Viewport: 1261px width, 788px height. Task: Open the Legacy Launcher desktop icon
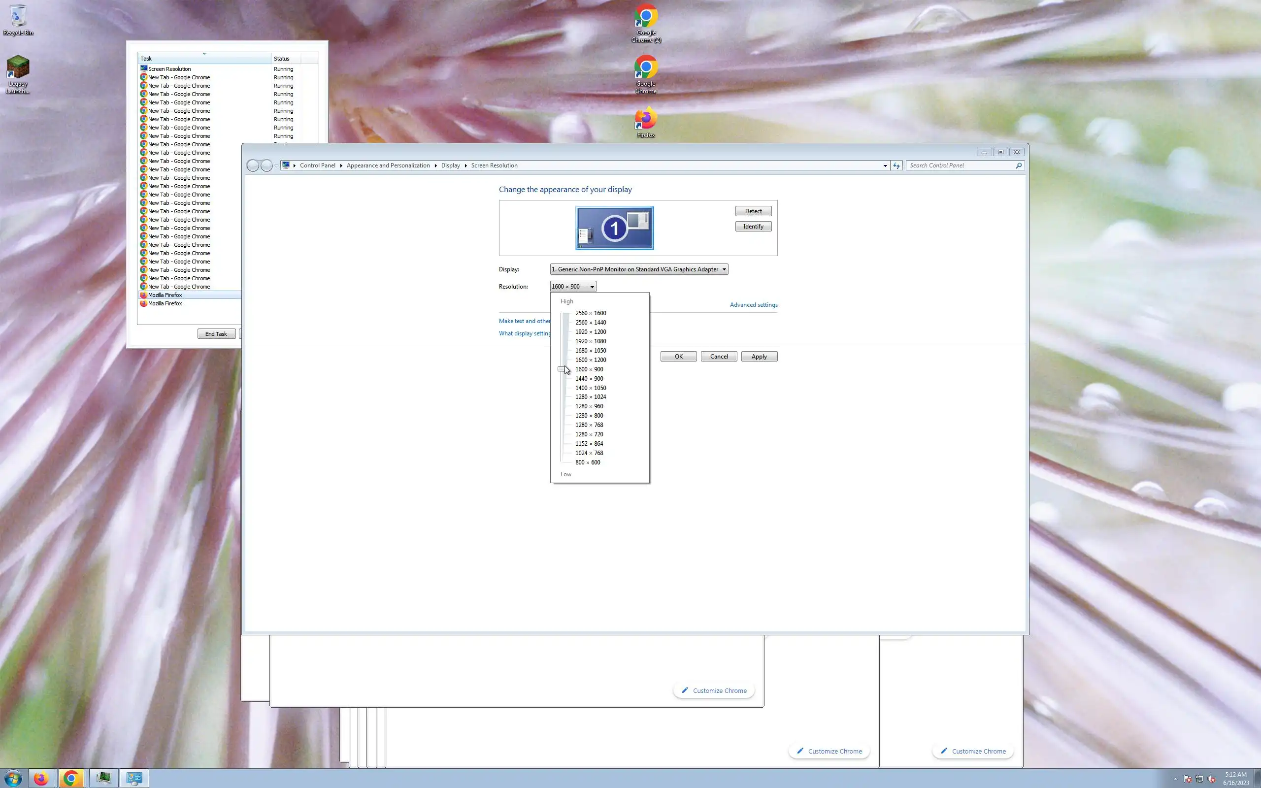pos(18,69)
